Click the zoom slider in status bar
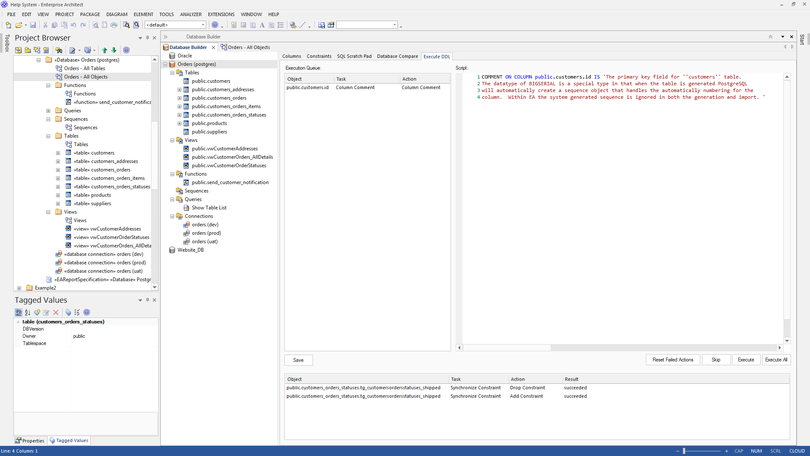 point(684,451)
